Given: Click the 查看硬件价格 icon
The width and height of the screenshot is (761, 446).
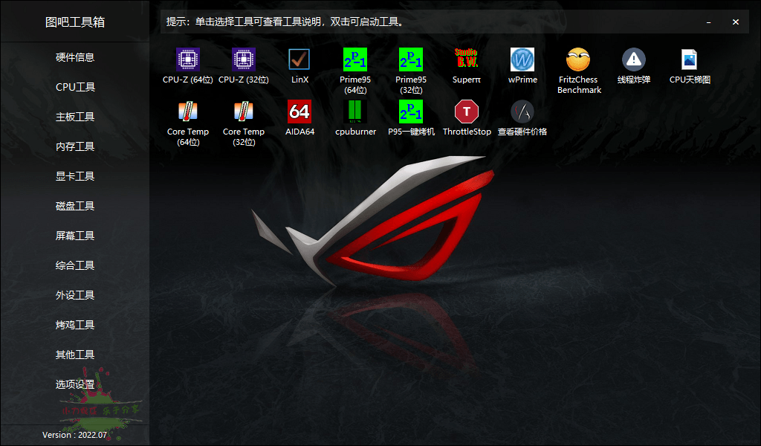Looking at the screenshot, I should click(522, 111).
